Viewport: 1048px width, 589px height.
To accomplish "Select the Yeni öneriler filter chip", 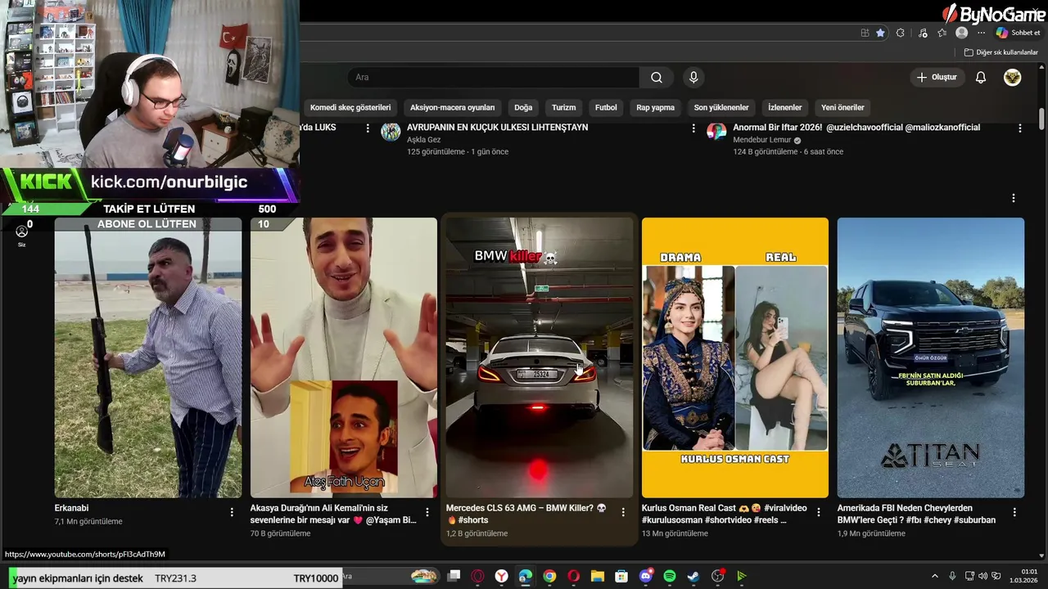I will (x=842, y=107).
